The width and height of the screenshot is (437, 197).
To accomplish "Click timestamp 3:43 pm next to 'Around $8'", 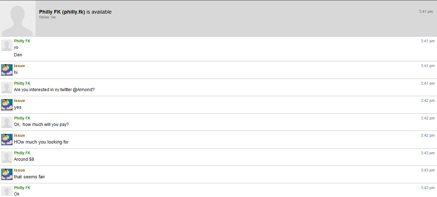I will [428, 153].
